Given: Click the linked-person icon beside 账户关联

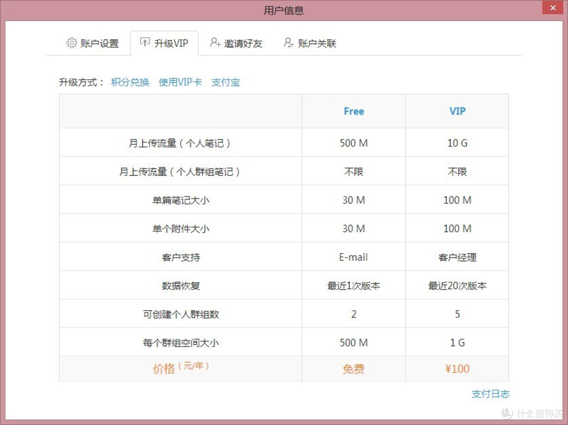Looking at the screenshot, I should pyautogui.click(x=289, y=43).
